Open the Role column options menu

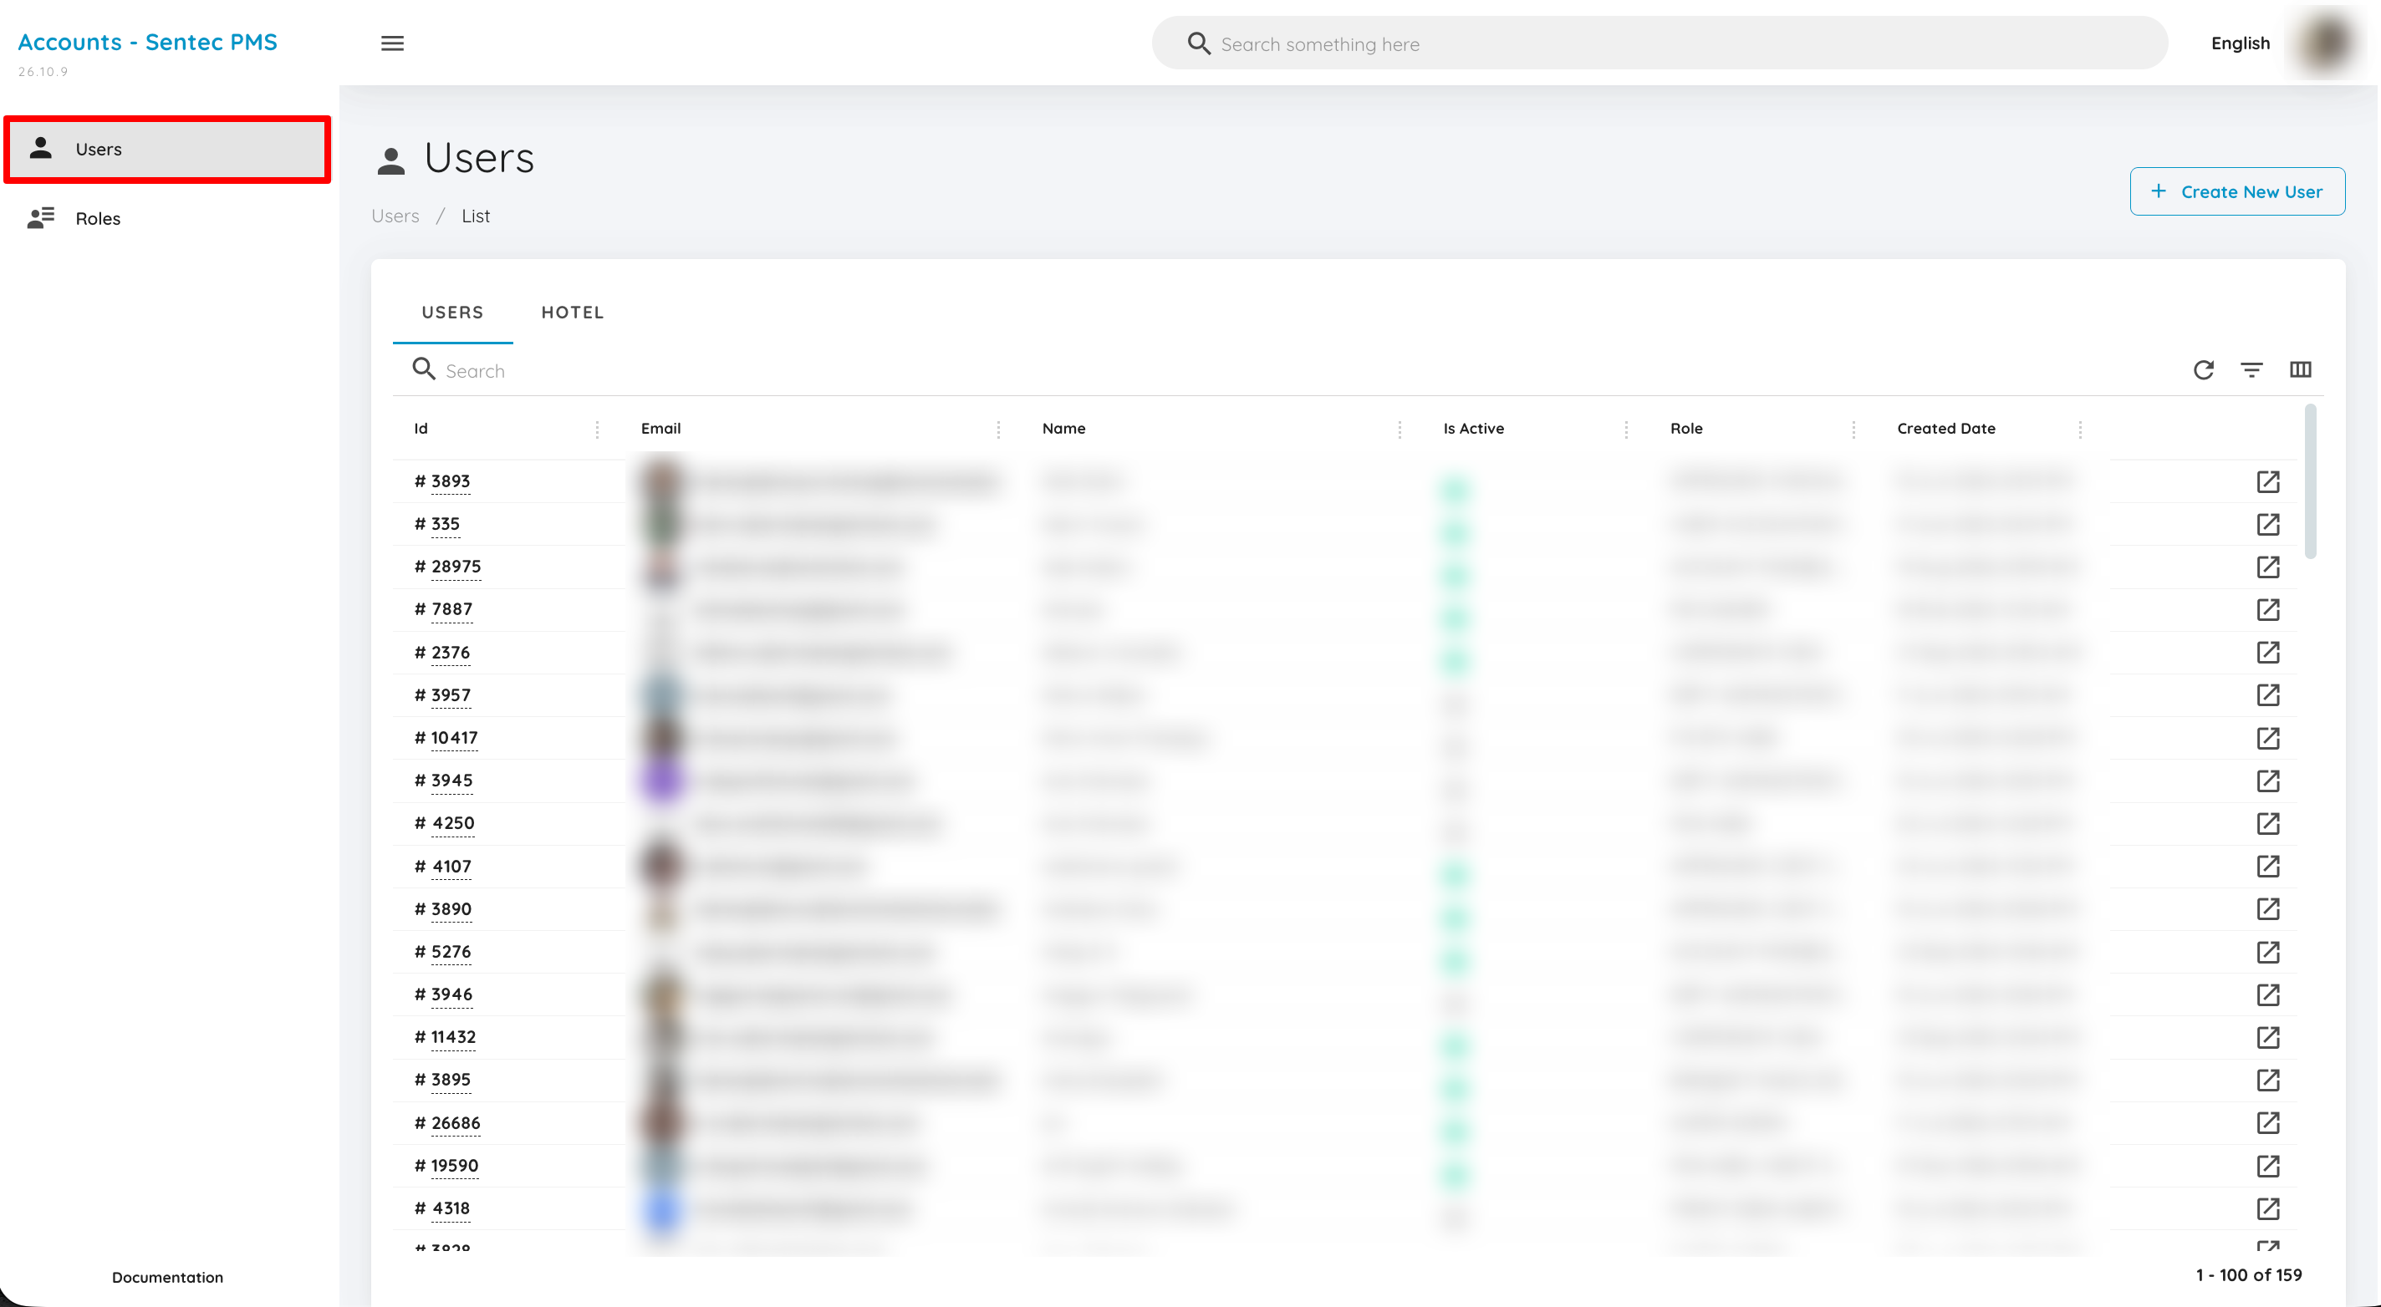[x=1853, y=429]
